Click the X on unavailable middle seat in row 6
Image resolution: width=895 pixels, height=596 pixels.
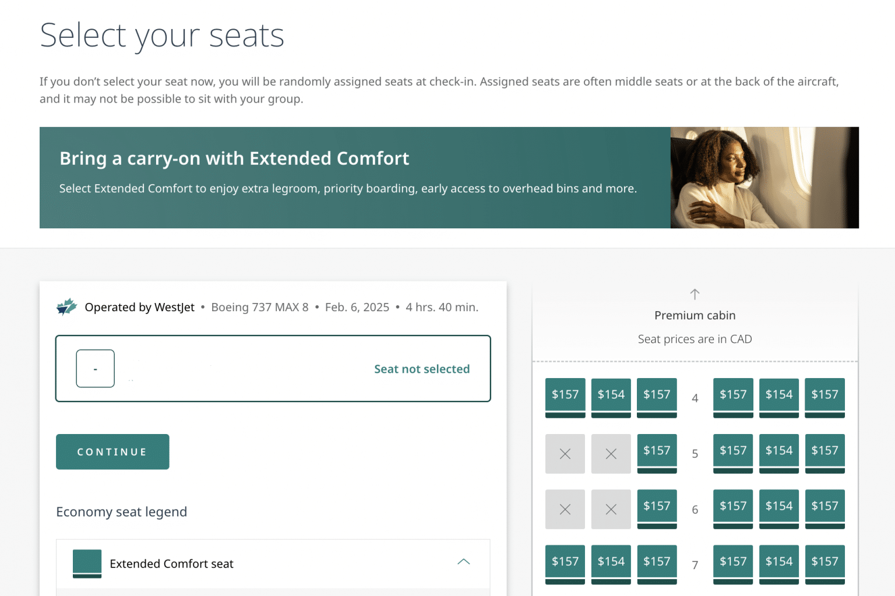611,509
